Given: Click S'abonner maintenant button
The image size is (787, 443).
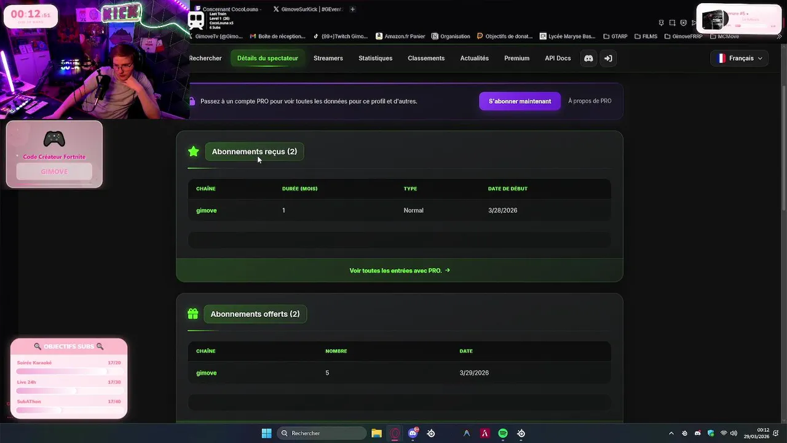Looking at the screenshot, I should tap(520, 101).
